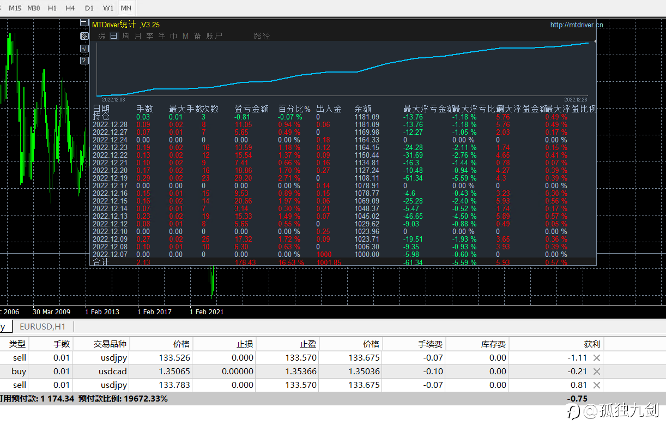666x437 pixels.
Task: Close the usdcad buy order
Action: [597, 372]
